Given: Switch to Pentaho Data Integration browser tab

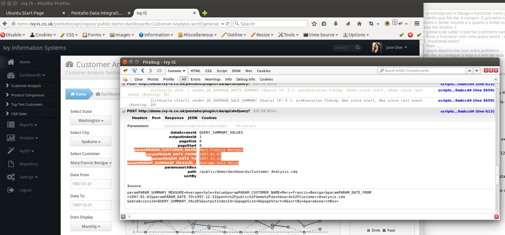Looking at the screenshot, I should tap(97, 13).
